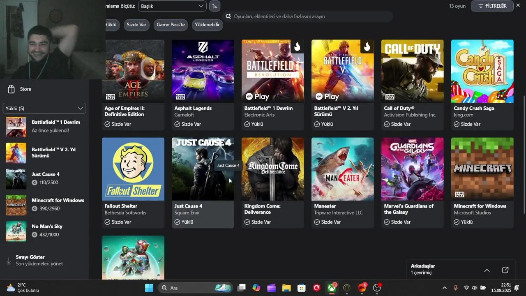Open Battlefield 1 Revolution cover art
This screenshot has height=296, width=526.
pos(273,71)
